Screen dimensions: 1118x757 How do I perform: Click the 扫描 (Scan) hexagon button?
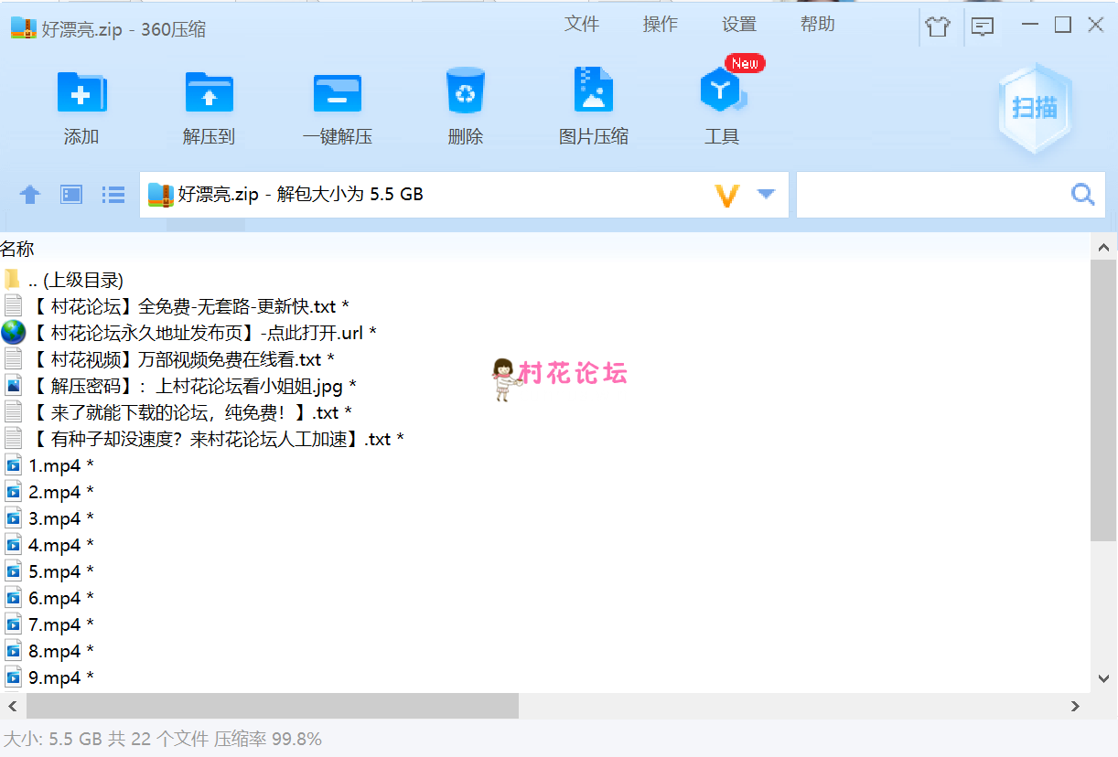point(1035,108)
